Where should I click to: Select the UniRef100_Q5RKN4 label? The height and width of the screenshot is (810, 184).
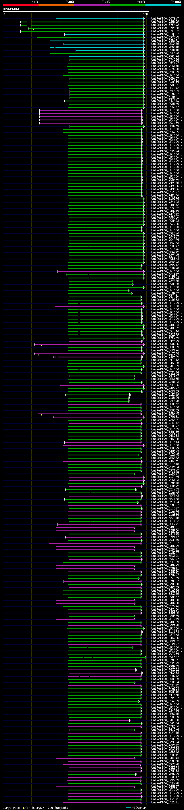(165, 151)
